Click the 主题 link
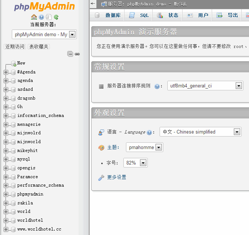 coord(112,147)
